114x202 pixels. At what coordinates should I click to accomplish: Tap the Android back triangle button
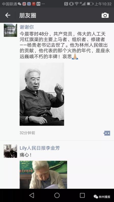(x=32, y=195)
